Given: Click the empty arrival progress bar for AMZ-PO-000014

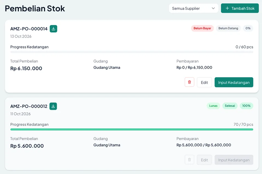Looking at the screenshot, I should [132, 52].
